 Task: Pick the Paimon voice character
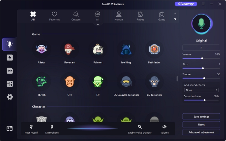(x=98, y=50)
